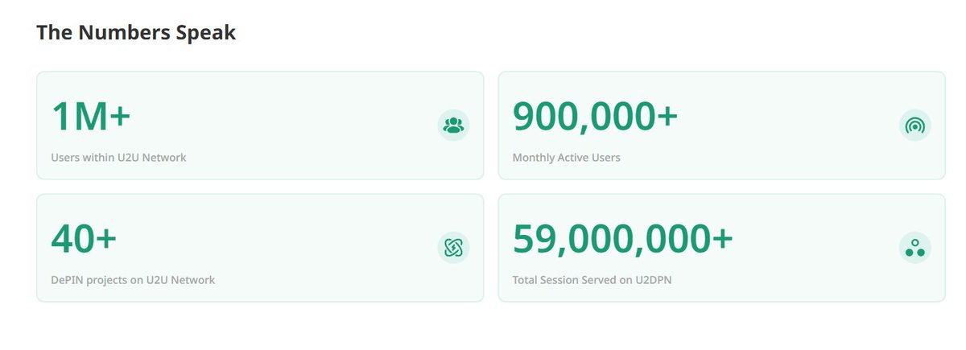Image resolution: width=966 pixels, height=350 pixels.
Task: Click the 1M+ statistic figure
Action: 91,117
